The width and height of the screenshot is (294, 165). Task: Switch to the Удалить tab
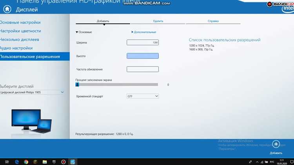tap(158, 21)
